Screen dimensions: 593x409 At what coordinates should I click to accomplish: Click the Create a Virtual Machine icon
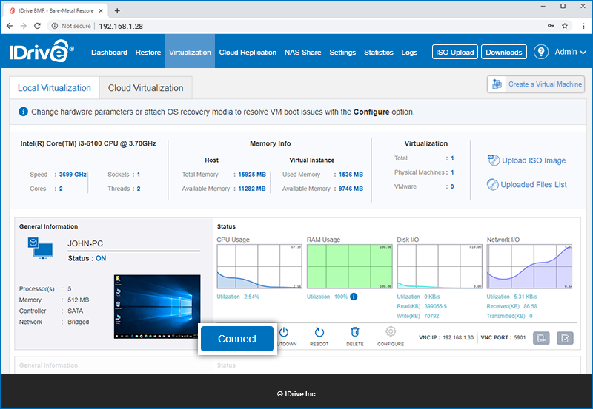click(x=497, y=84)
